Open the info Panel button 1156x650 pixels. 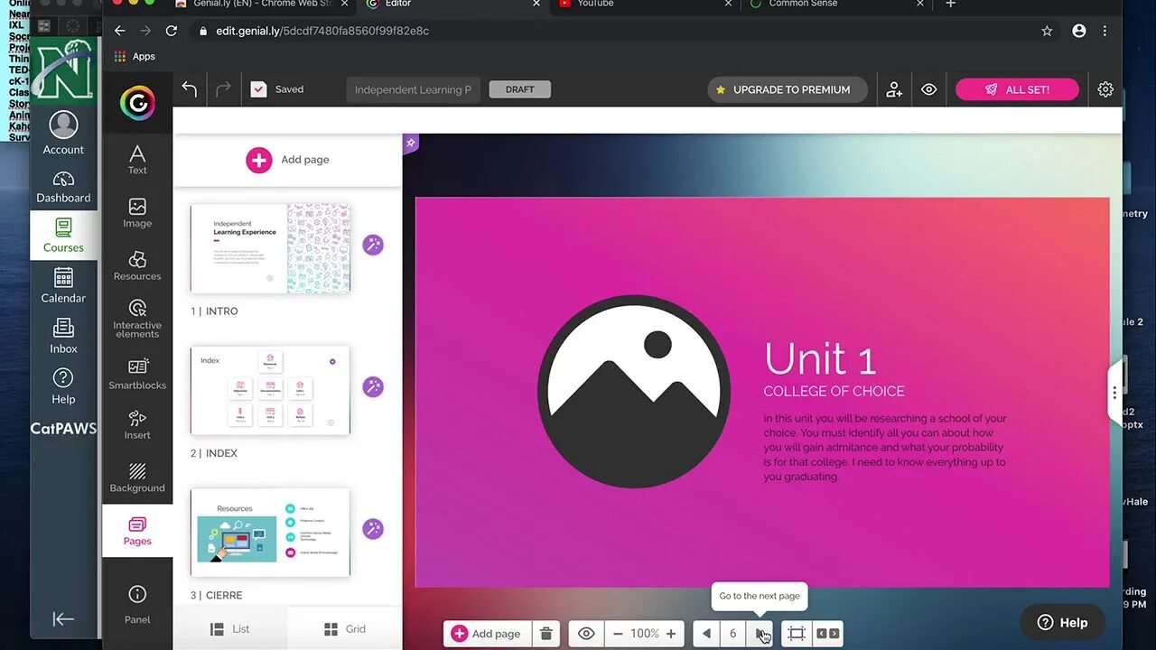coord(137,604)
